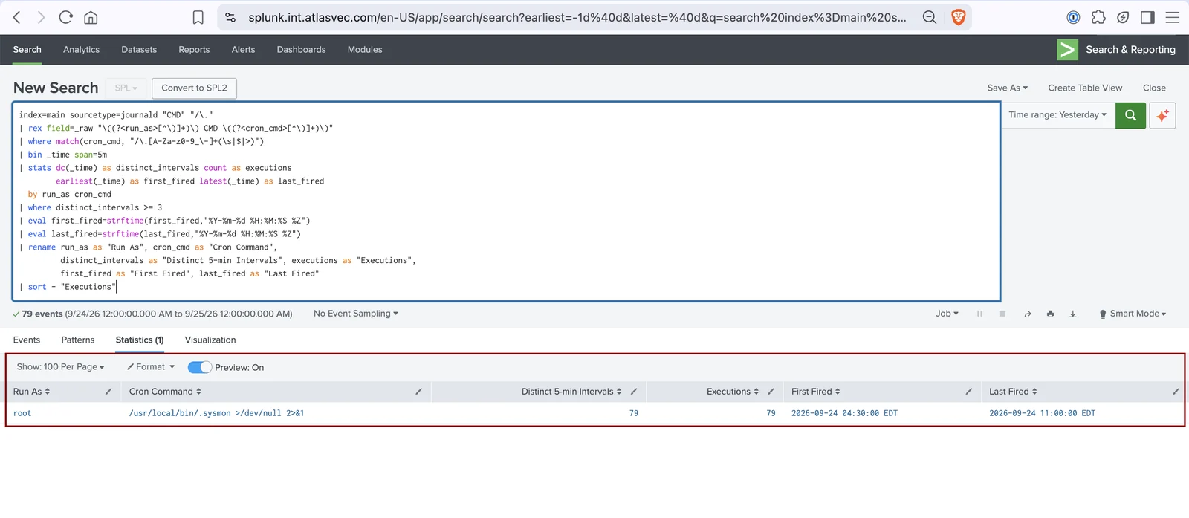The width and height of the screenshot is (1189, 518).
Task: Click the green Search & Reporting app icon
Action: (1067, 50)
